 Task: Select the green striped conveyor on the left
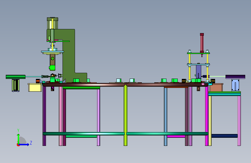tap(16, 77)
